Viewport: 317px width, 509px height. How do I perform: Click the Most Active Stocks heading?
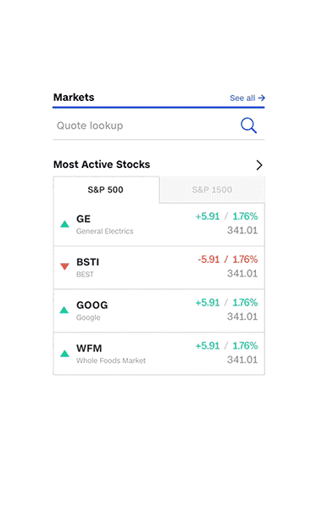point(102,165)
